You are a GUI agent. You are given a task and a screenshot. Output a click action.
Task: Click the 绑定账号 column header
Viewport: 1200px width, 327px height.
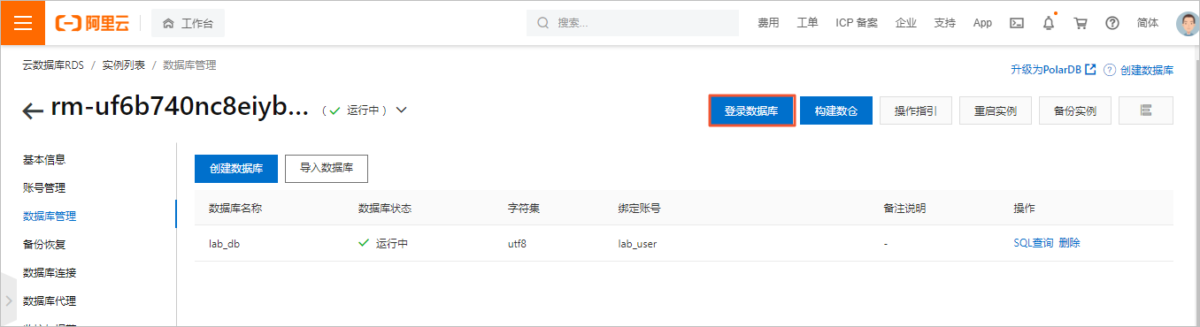[x=639, y=209]
